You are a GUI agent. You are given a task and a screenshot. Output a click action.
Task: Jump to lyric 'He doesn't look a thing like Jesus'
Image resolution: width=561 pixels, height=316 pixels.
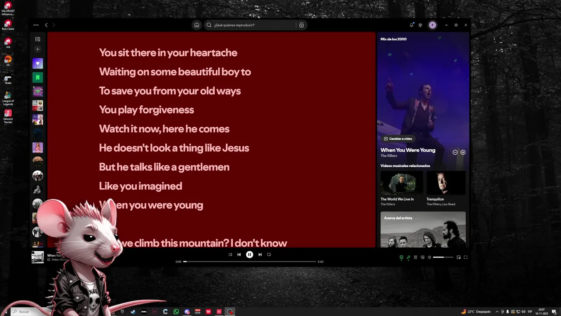tap(174, 148)
